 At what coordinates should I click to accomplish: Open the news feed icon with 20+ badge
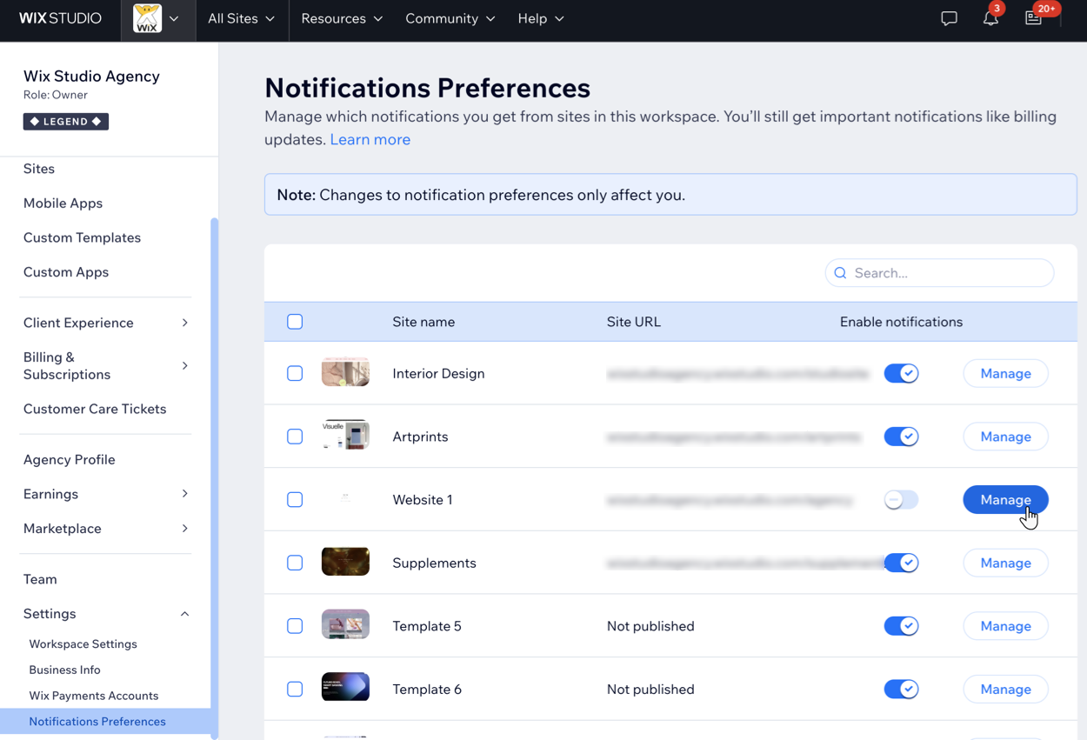tap(1033, 18)
